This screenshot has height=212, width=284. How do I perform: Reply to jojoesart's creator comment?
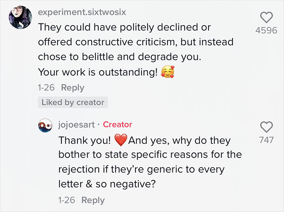click(93, 200)
